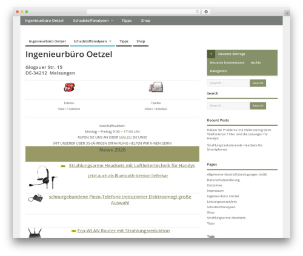Open Shop in top gray bar
This screenshot has height=256, width=303.
pos(145,21)
